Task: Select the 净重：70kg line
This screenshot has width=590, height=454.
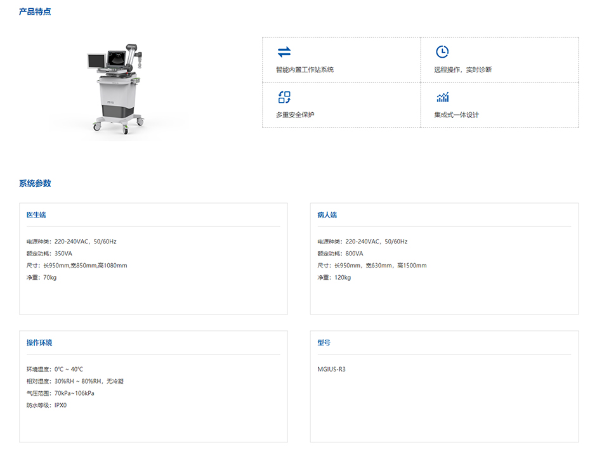Action: [x=41, y=278]
